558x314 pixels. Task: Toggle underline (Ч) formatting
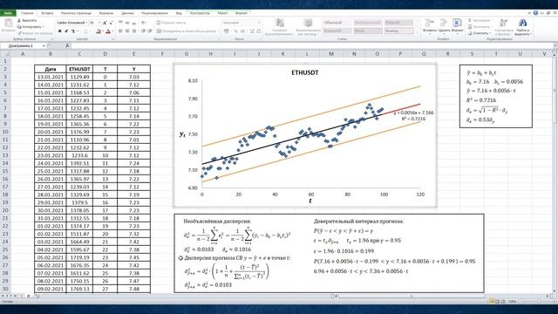click(73, 31)
